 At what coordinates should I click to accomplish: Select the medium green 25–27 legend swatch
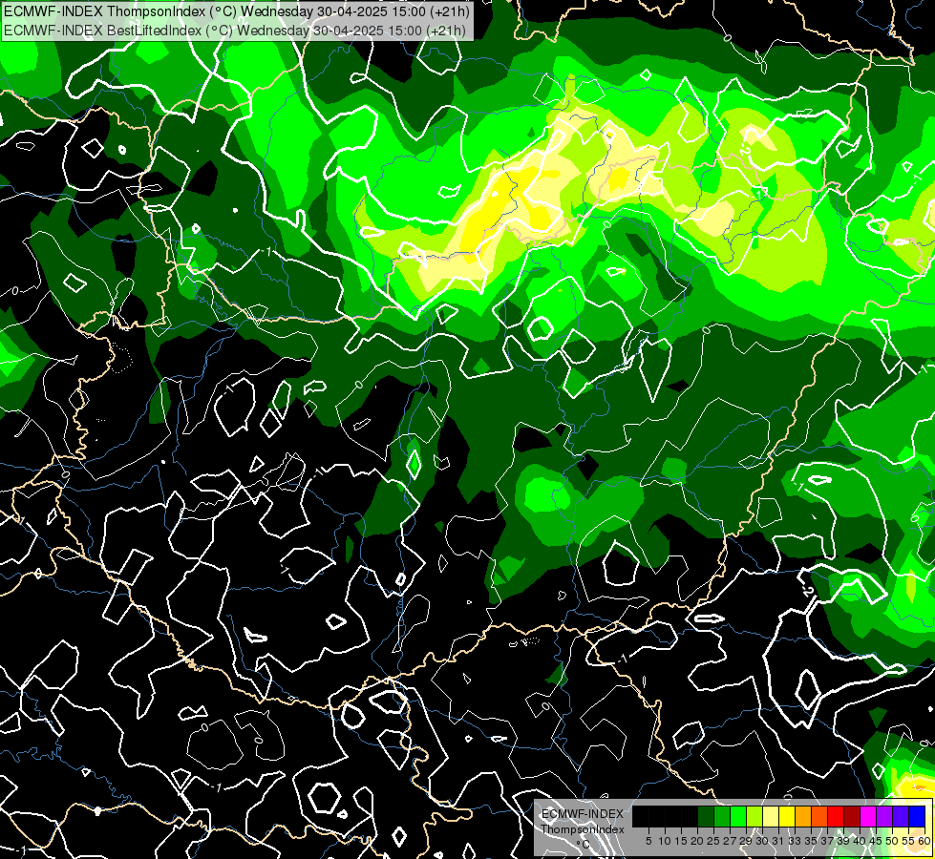722,817
